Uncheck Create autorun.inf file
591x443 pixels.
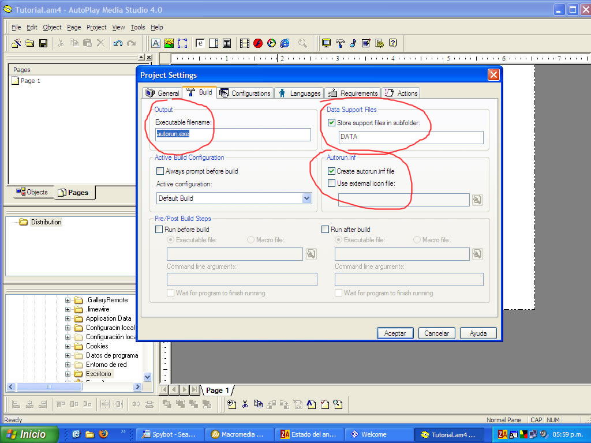tap(331, 171)
